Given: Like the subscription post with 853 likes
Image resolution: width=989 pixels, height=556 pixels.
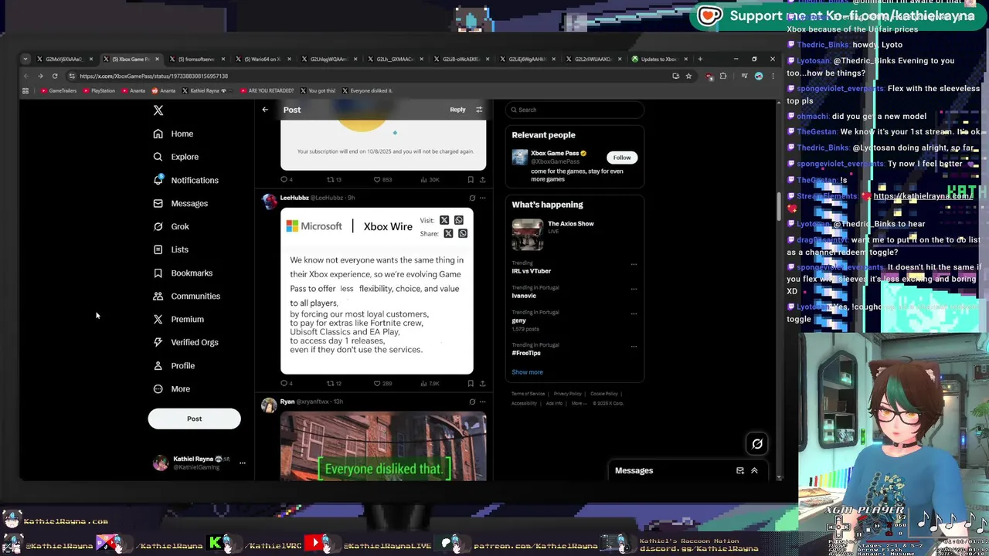Looking at the screenshot, I should point(382,180).
